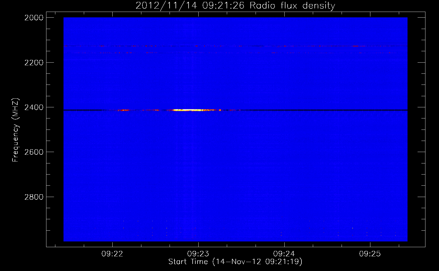
Task: Click the 2000 frequency tick label
Action: 34,18
